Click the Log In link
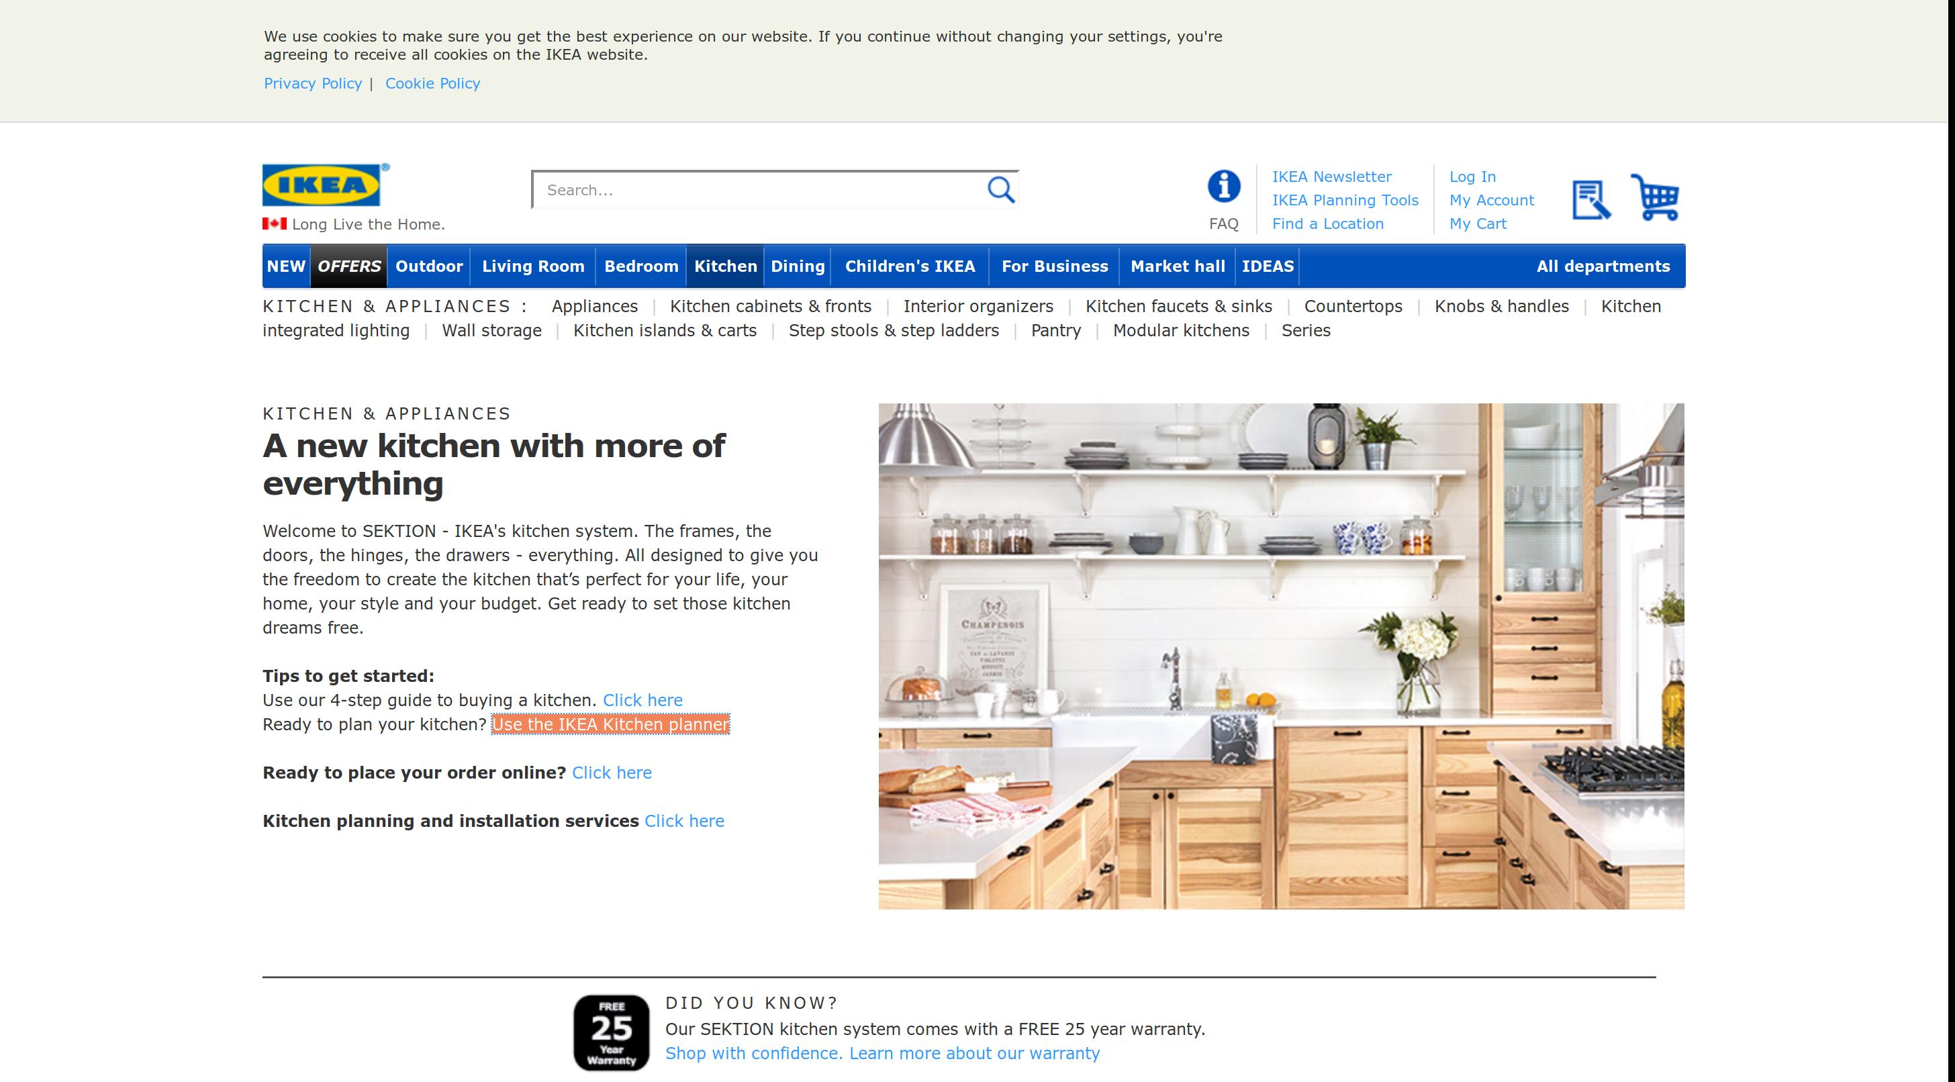The image size is (1955, 1082). click(x=1472, y=177)
